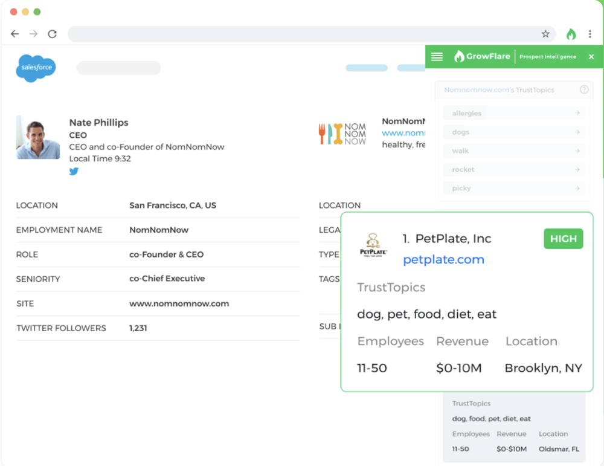Click the Brooklyn, NY location value

[543, 368]
